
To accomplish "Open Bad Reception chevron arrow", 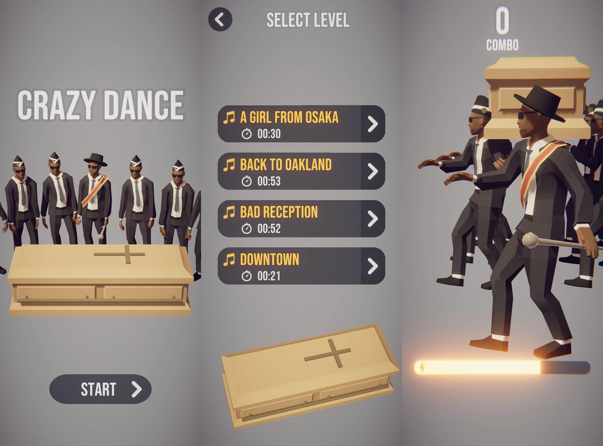I will click(373, 218).
